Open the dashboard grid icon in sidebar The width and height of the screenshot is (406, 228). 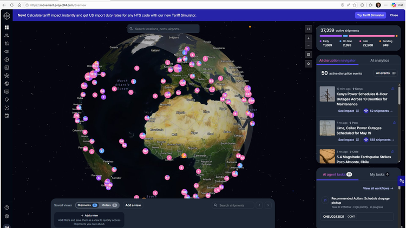click(6, 28)
